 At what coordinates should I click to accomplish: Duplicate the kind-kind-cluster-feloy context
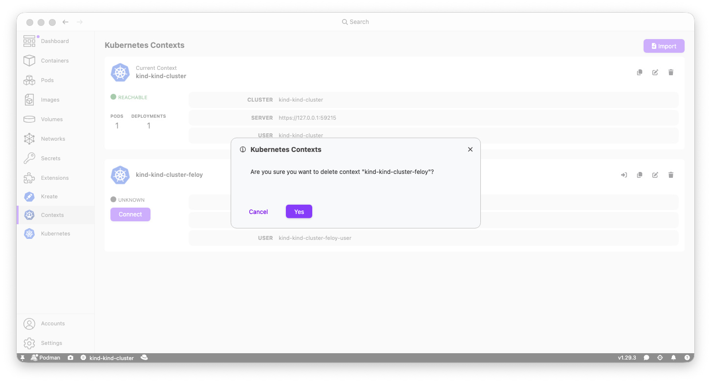click(640, 175)
